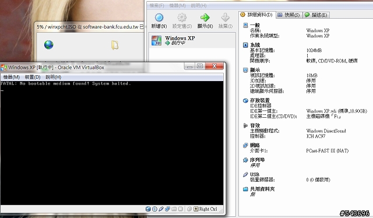Click the USB section heading
Viewport: 373px width, 218px height.
(255, 174)
